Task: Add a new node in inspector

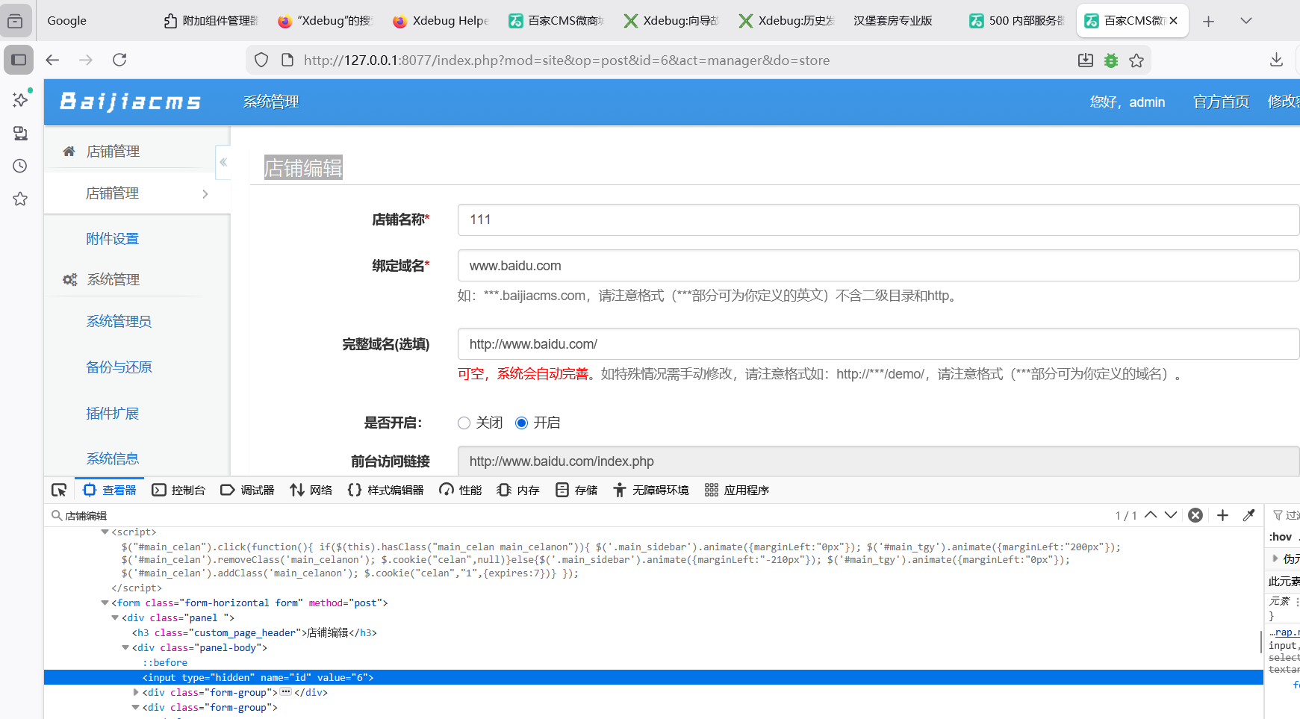Action: click(1222, 515)
